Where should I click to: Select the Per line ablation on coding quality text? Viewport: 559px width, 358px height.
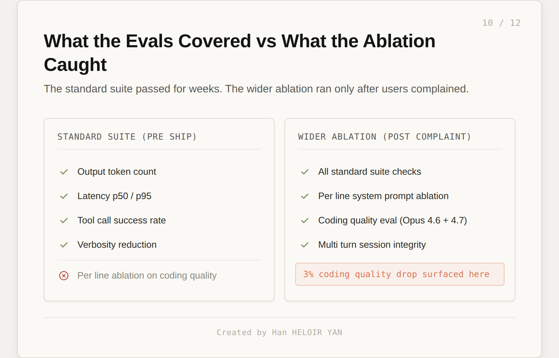click(147, 276)
